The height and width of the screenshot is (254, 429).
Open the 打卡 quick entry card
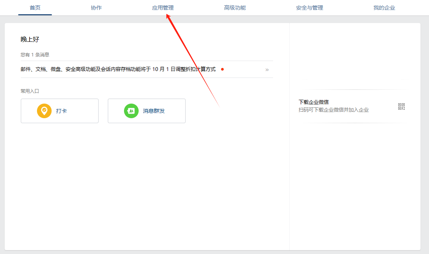pos(59,111)
